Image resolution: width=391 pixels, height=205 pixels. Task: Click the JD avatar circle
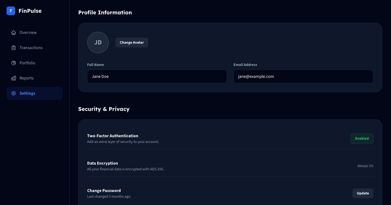pos(98,43)
